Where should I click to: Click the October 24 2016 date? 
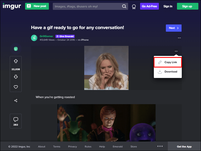pyautogui.click(x=66, y=40)
